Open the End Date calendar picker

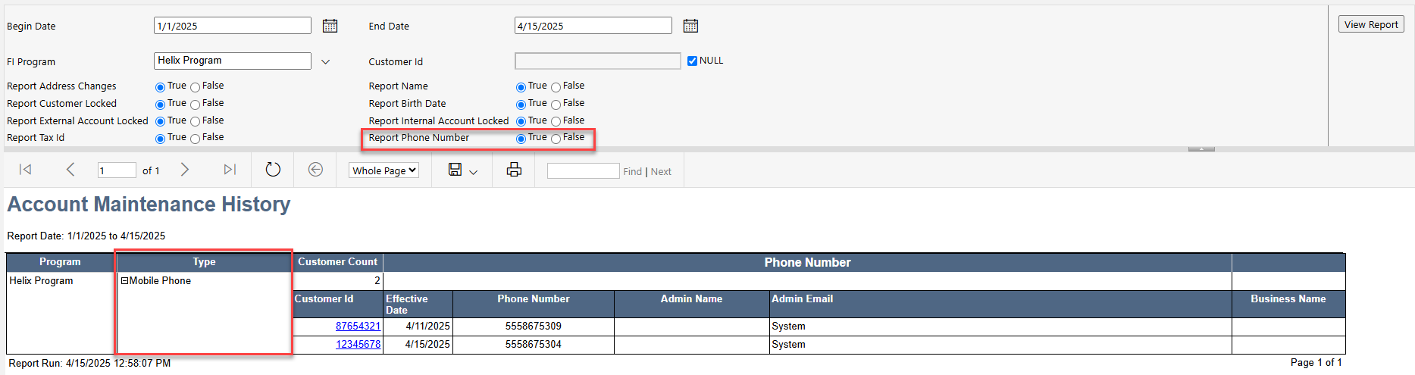[690, 26]
